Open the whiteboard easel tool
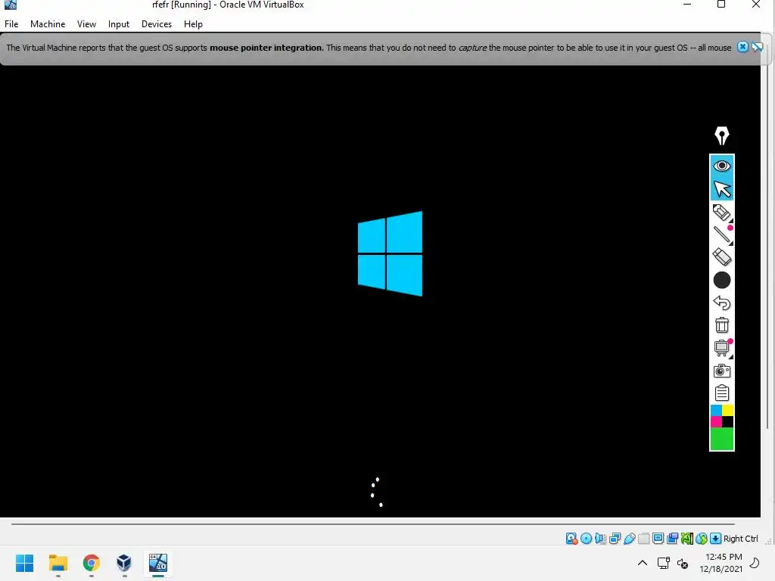Viewport: 775px width, 581px height. coord(721,348)
